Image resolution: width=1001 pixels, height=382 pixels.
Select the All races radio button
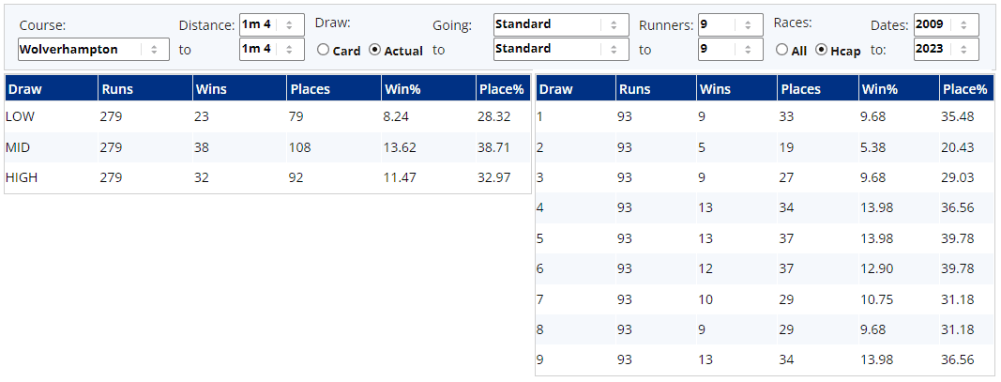(782, 51)
